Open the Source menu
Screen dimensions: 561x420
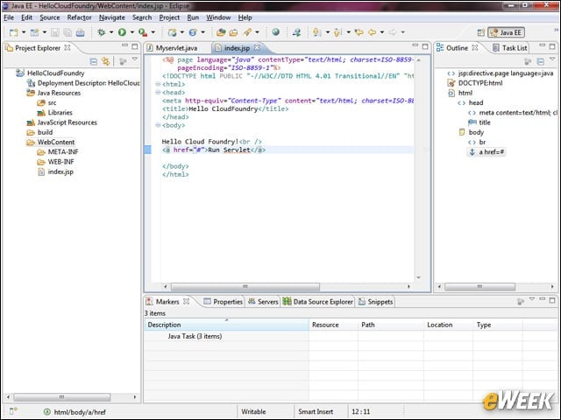[49, 17]
